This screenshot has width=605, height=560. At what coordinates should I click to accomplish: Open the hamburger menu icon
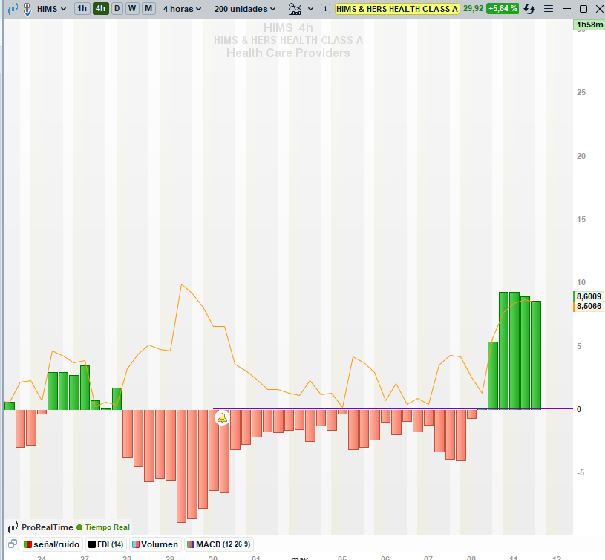pos(549,8)
